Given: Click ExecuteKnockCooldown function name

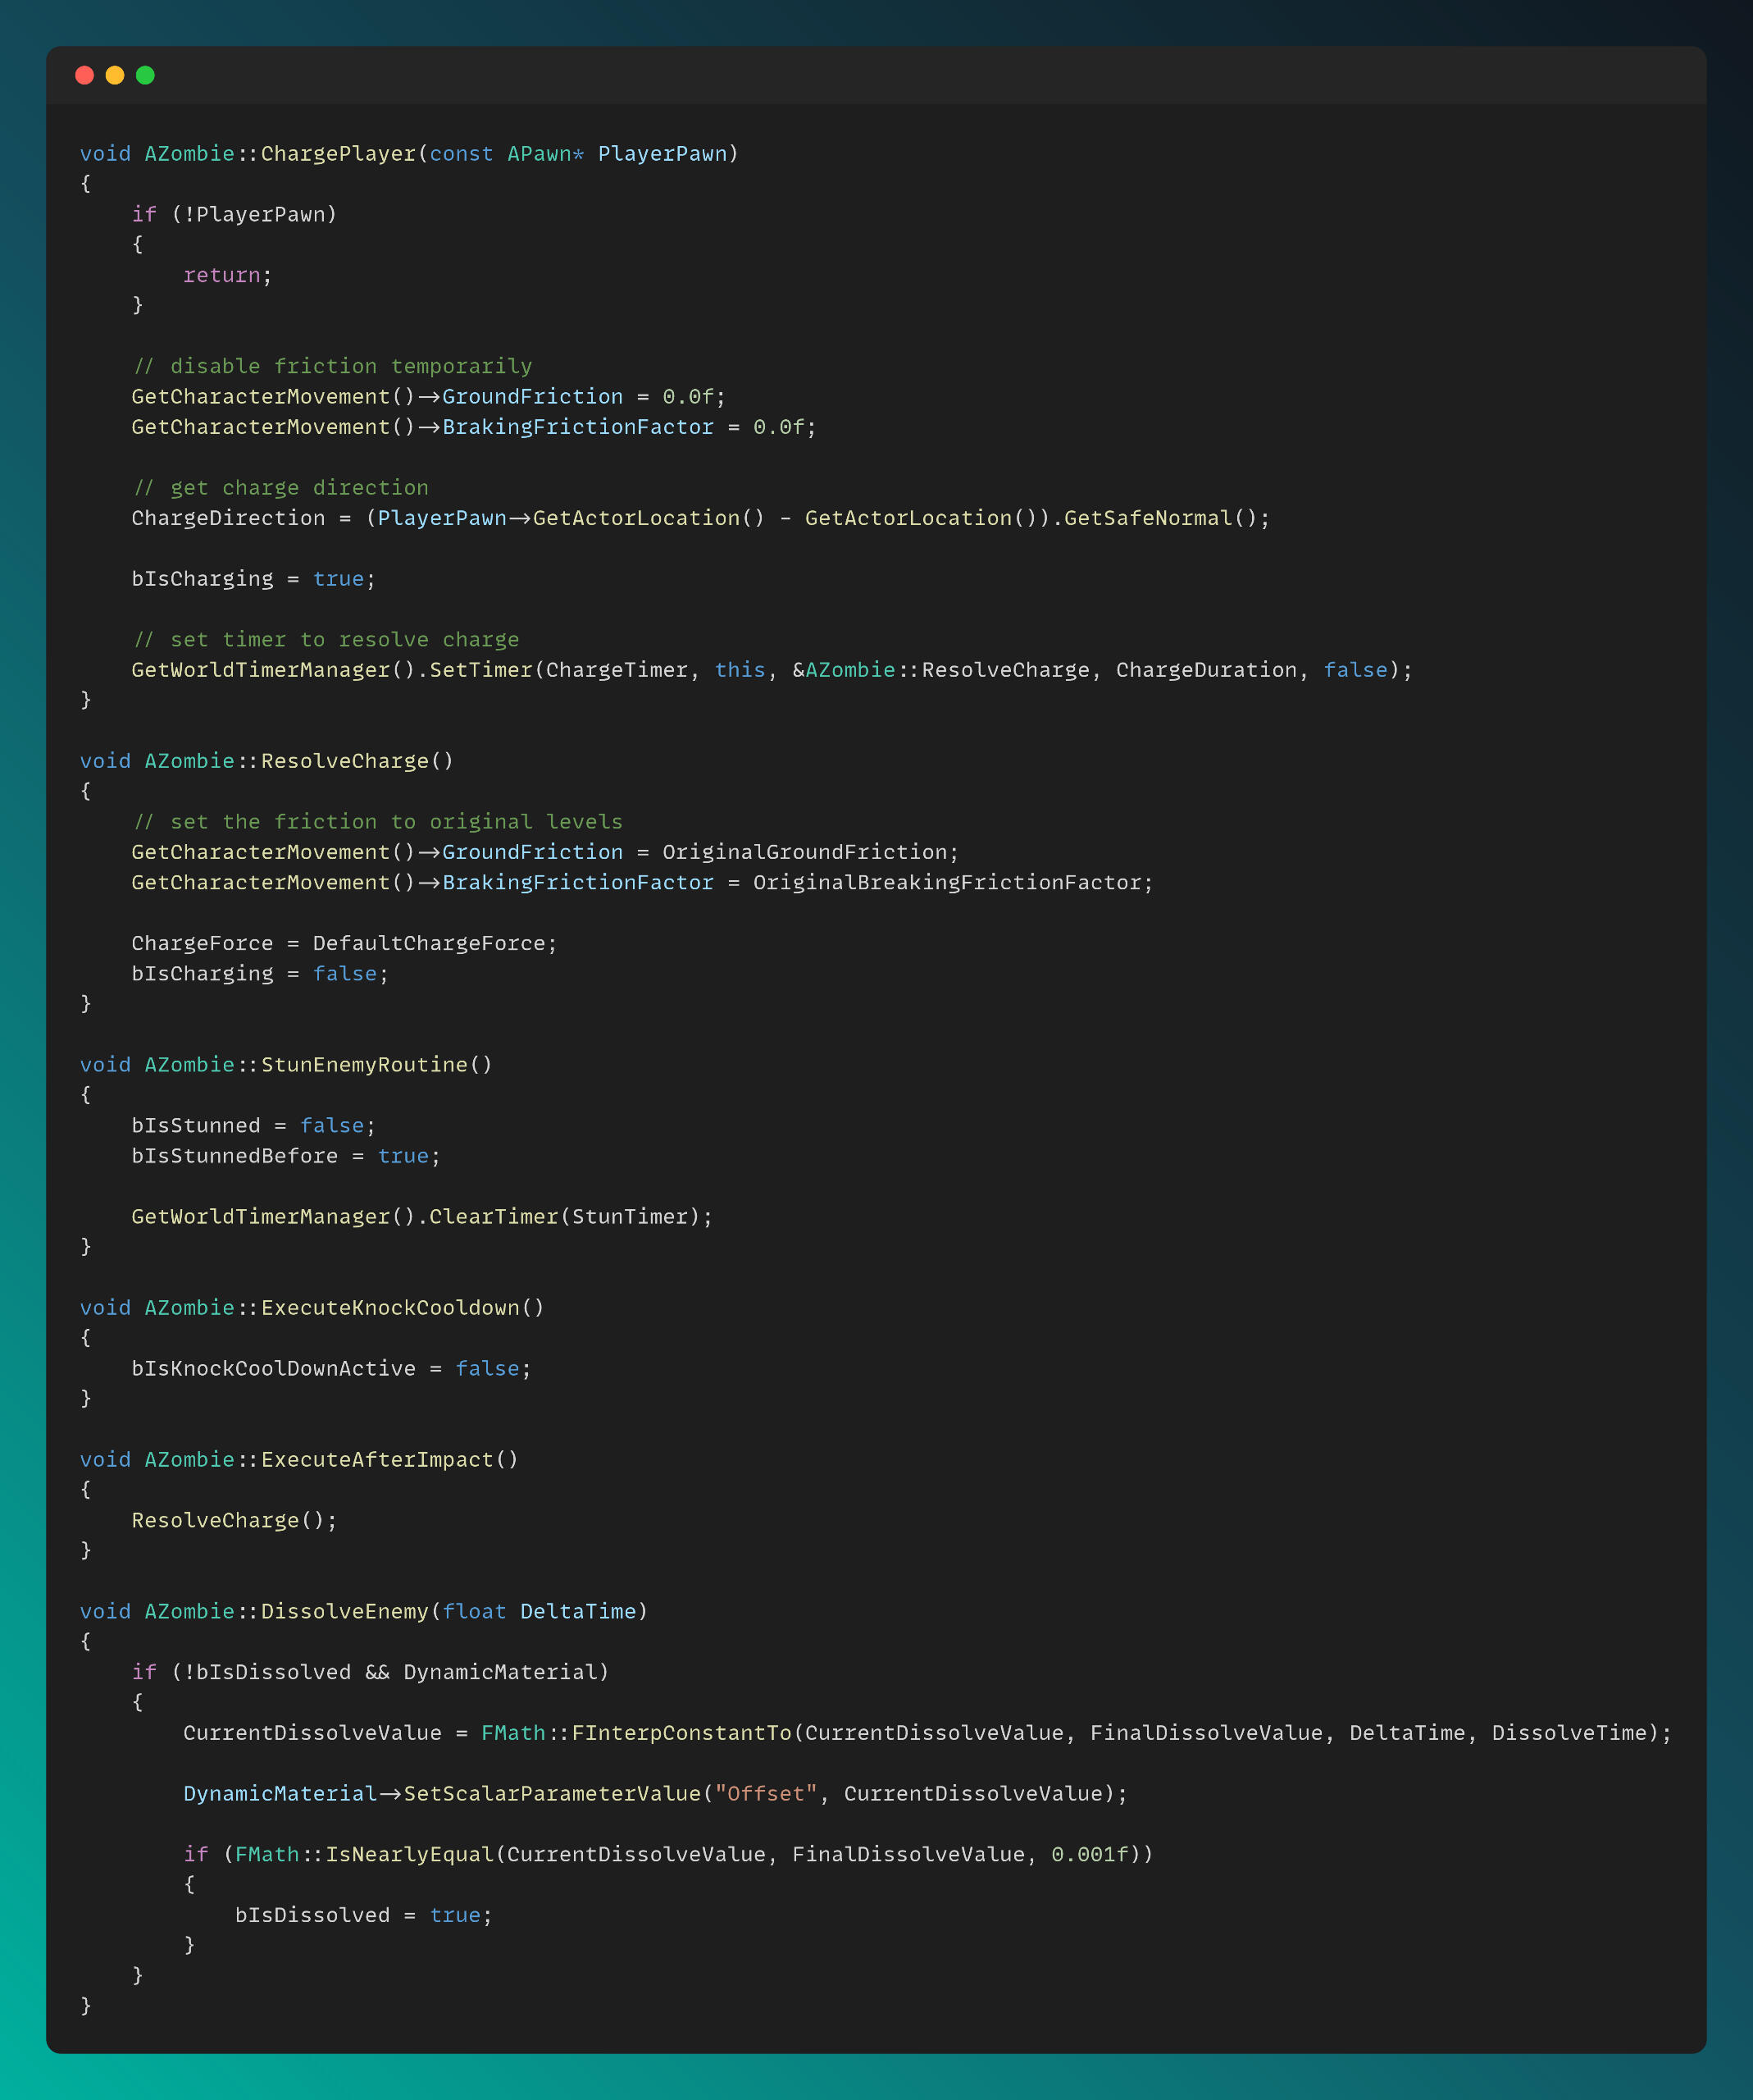Looking at the screenshot, I should [389, 1308].
